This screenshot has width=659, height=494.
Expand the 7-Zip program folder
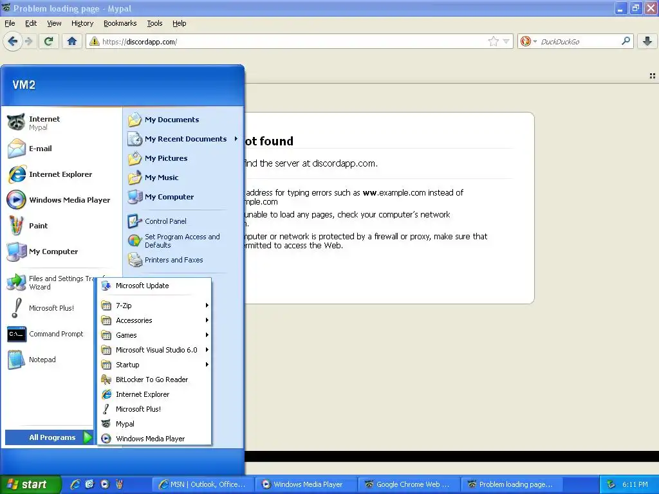click(154, 306)
